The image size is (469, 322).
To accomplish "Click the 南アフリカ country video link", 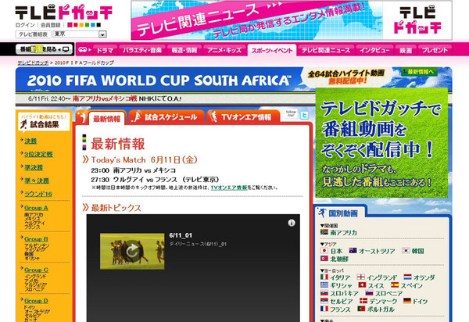I will coord(343,233).
